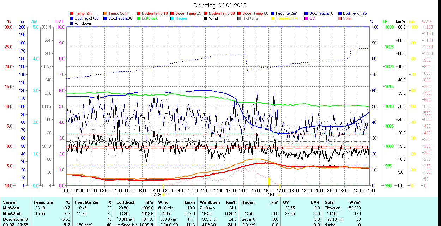This screenshot has height=226, width=441.
Task: Click the date title Dienstag, 03.02.2026
Action: 220,5
